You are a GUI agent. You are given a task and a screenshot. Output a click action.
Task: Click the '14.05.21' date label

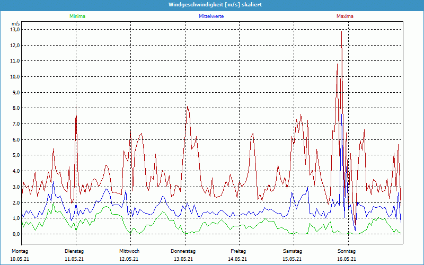pyautogui.click(x=237, y=259)
